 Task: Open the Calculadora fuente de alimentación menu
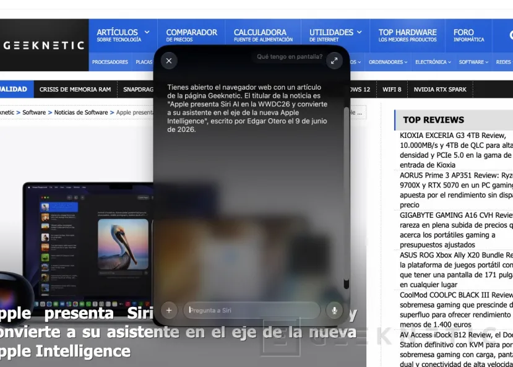click(263, 35)
